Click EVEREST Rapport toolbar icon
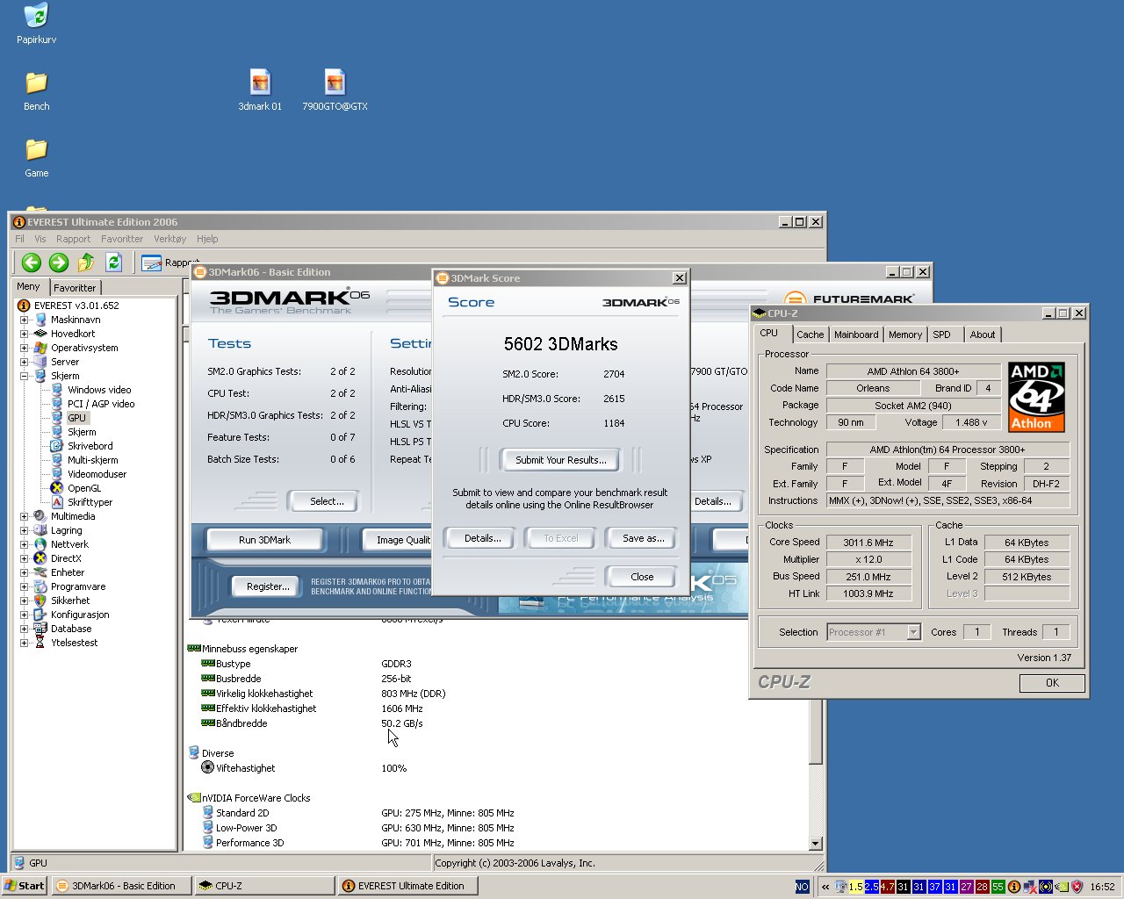 point(151,262)
